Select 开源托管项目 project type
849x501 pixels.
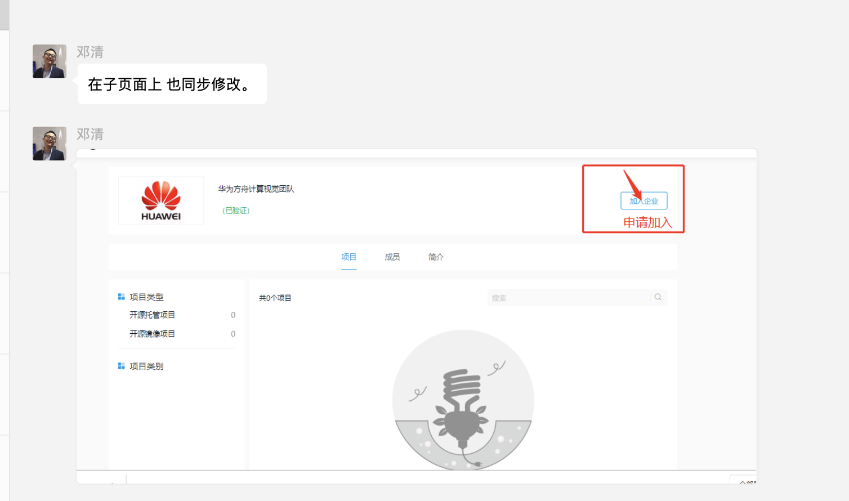pos(152,315)
